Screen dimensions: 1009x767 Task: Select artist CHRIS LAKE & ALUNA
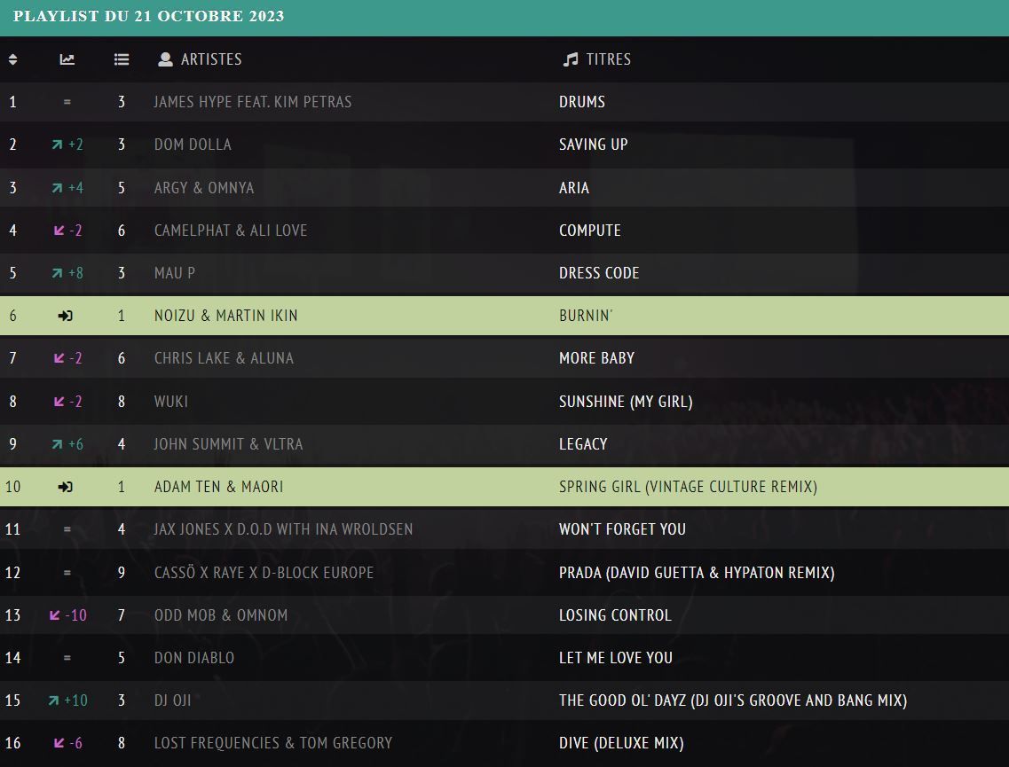224,358
